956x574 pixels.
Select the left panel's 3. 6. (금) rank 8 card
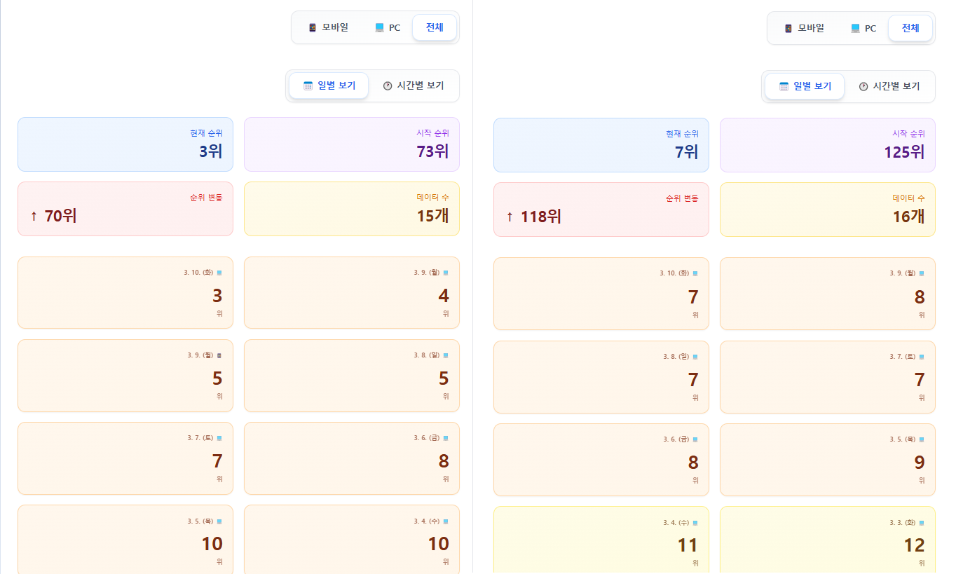click(351, 458)
